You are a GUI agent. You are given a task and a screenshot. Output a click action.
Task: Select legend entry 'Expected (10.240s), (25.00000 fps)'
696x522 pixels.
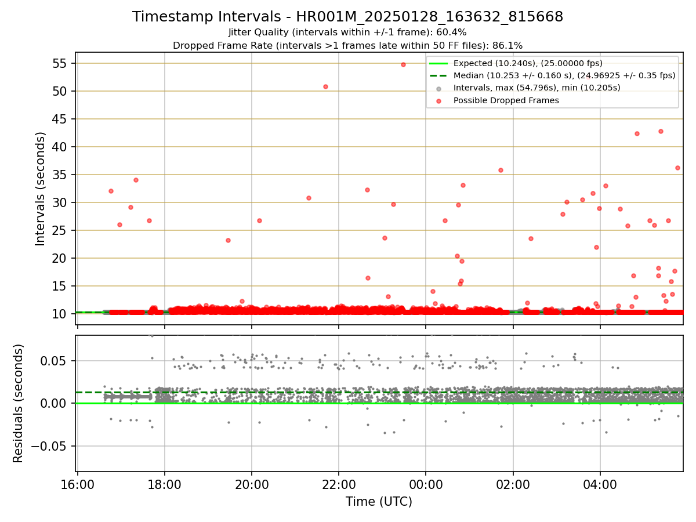[x=528, y=63]
